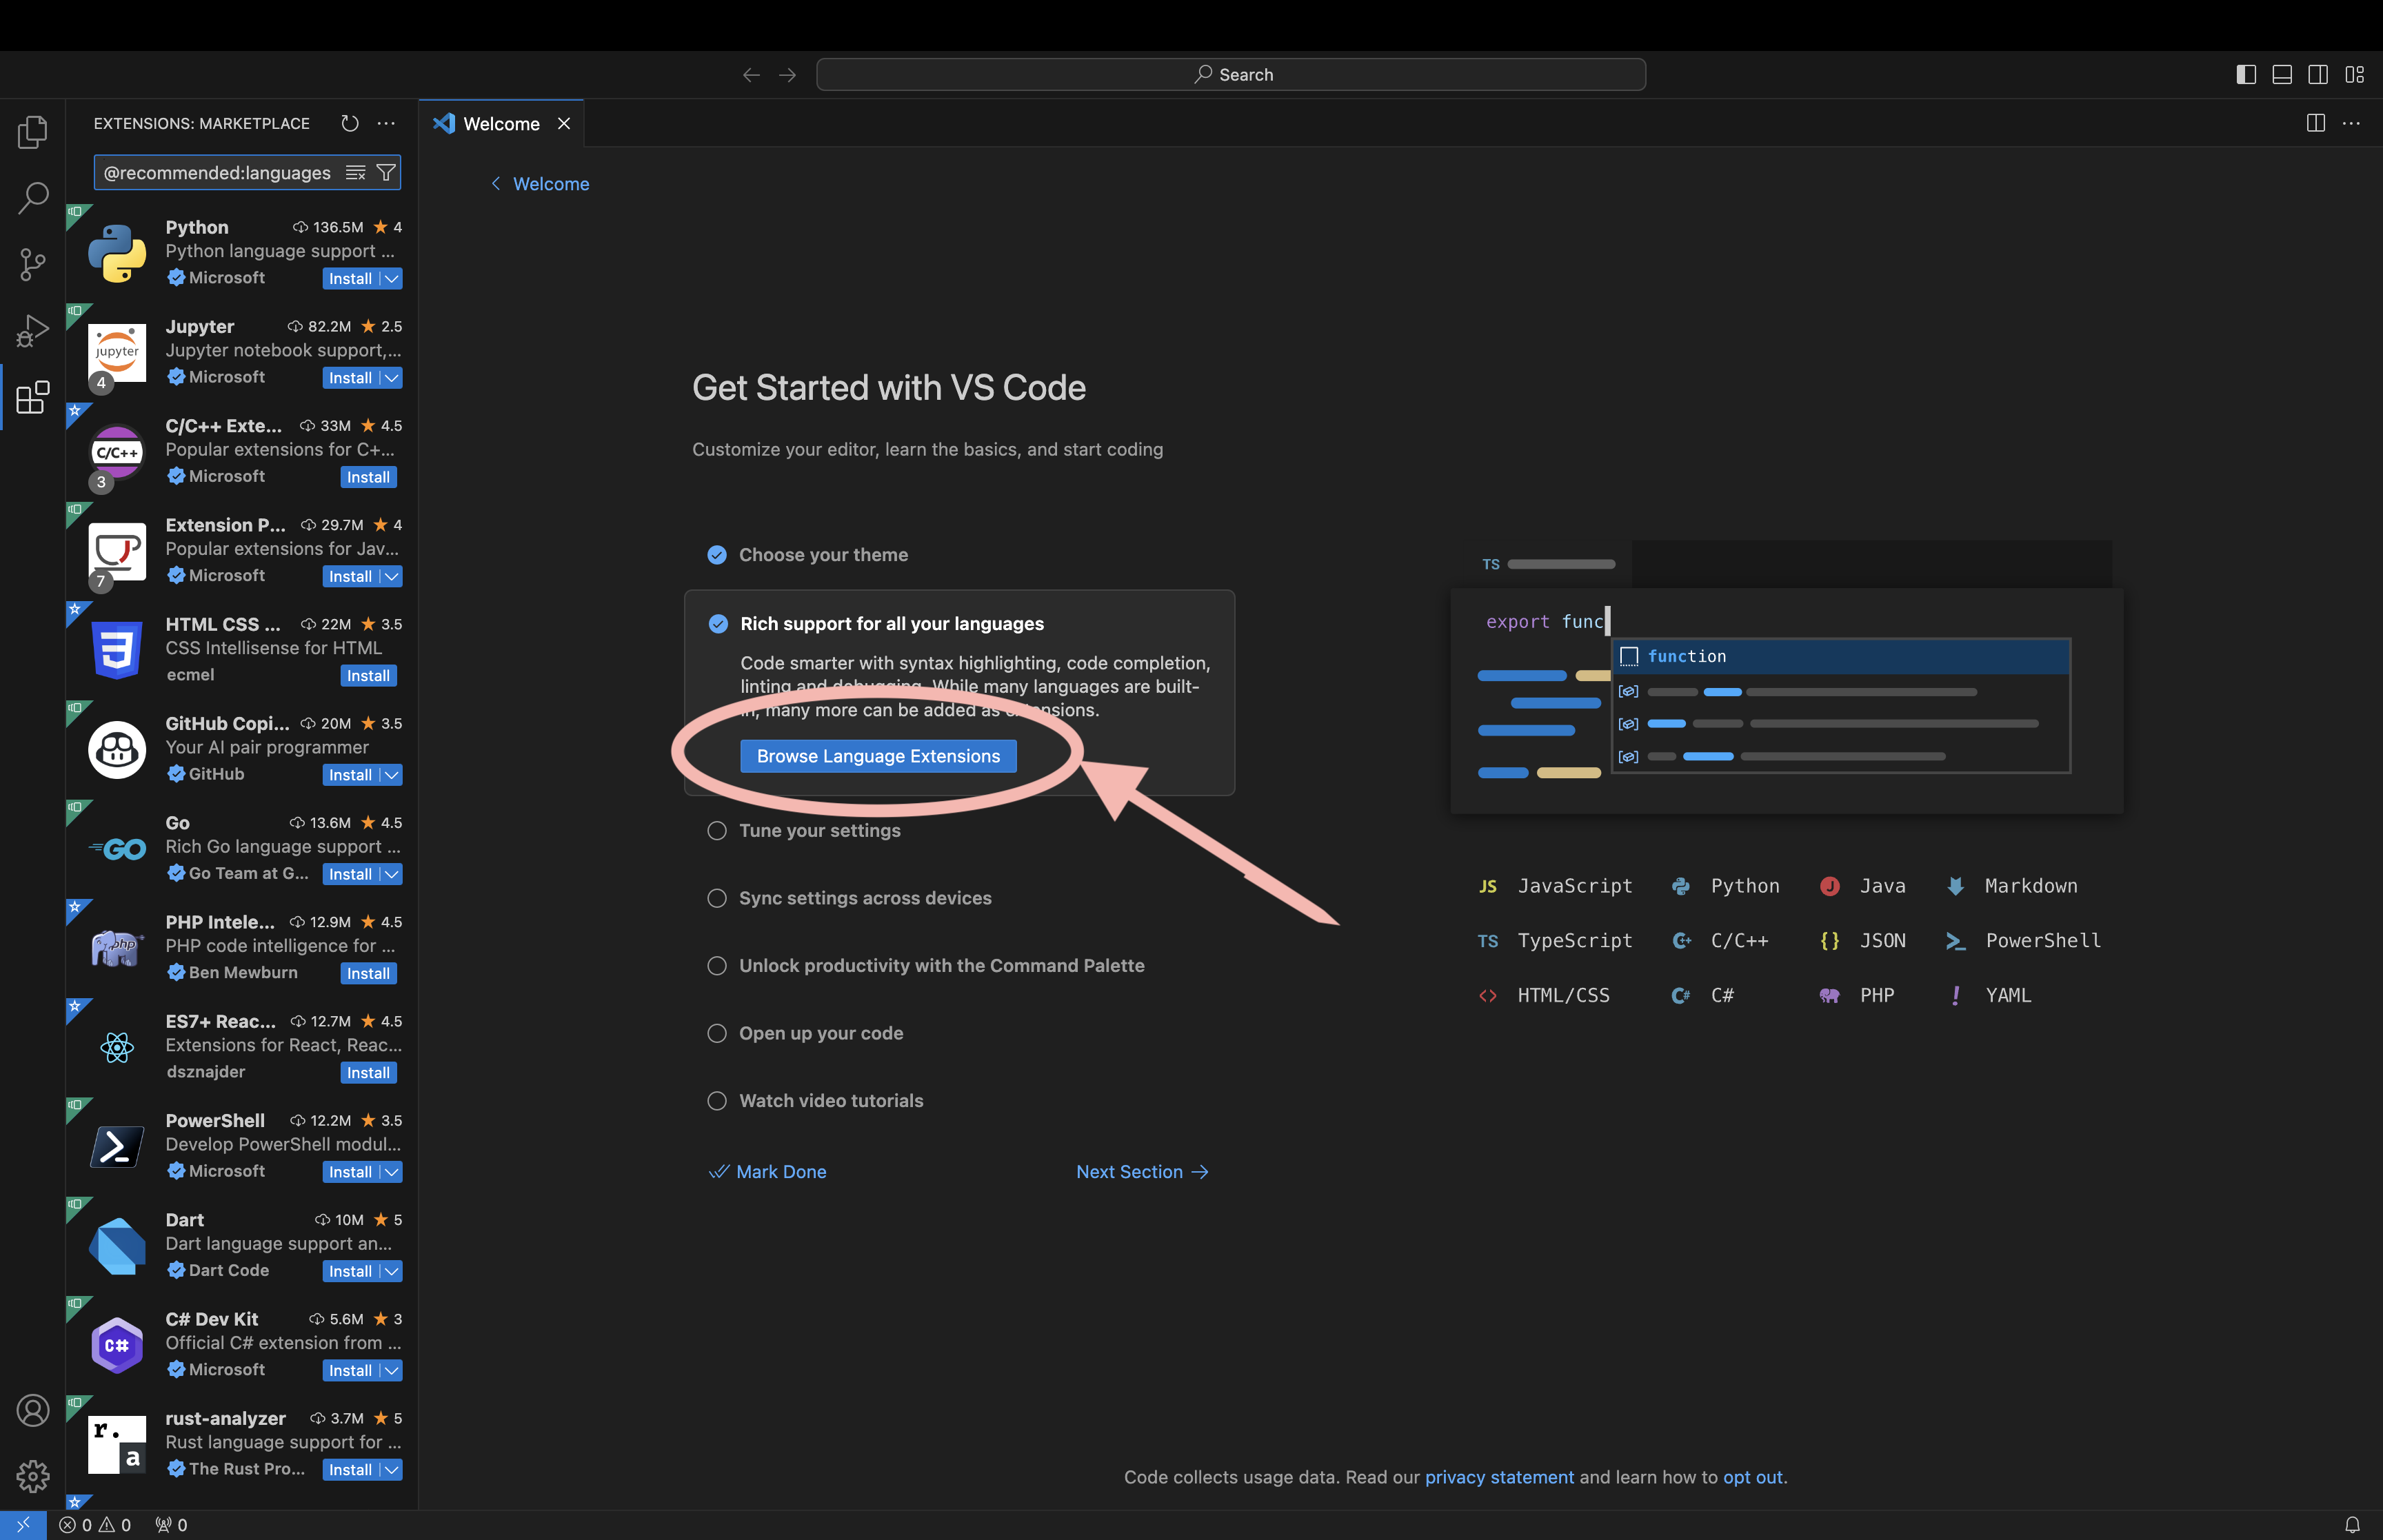Open the notifications bell

[2352, 1525]
